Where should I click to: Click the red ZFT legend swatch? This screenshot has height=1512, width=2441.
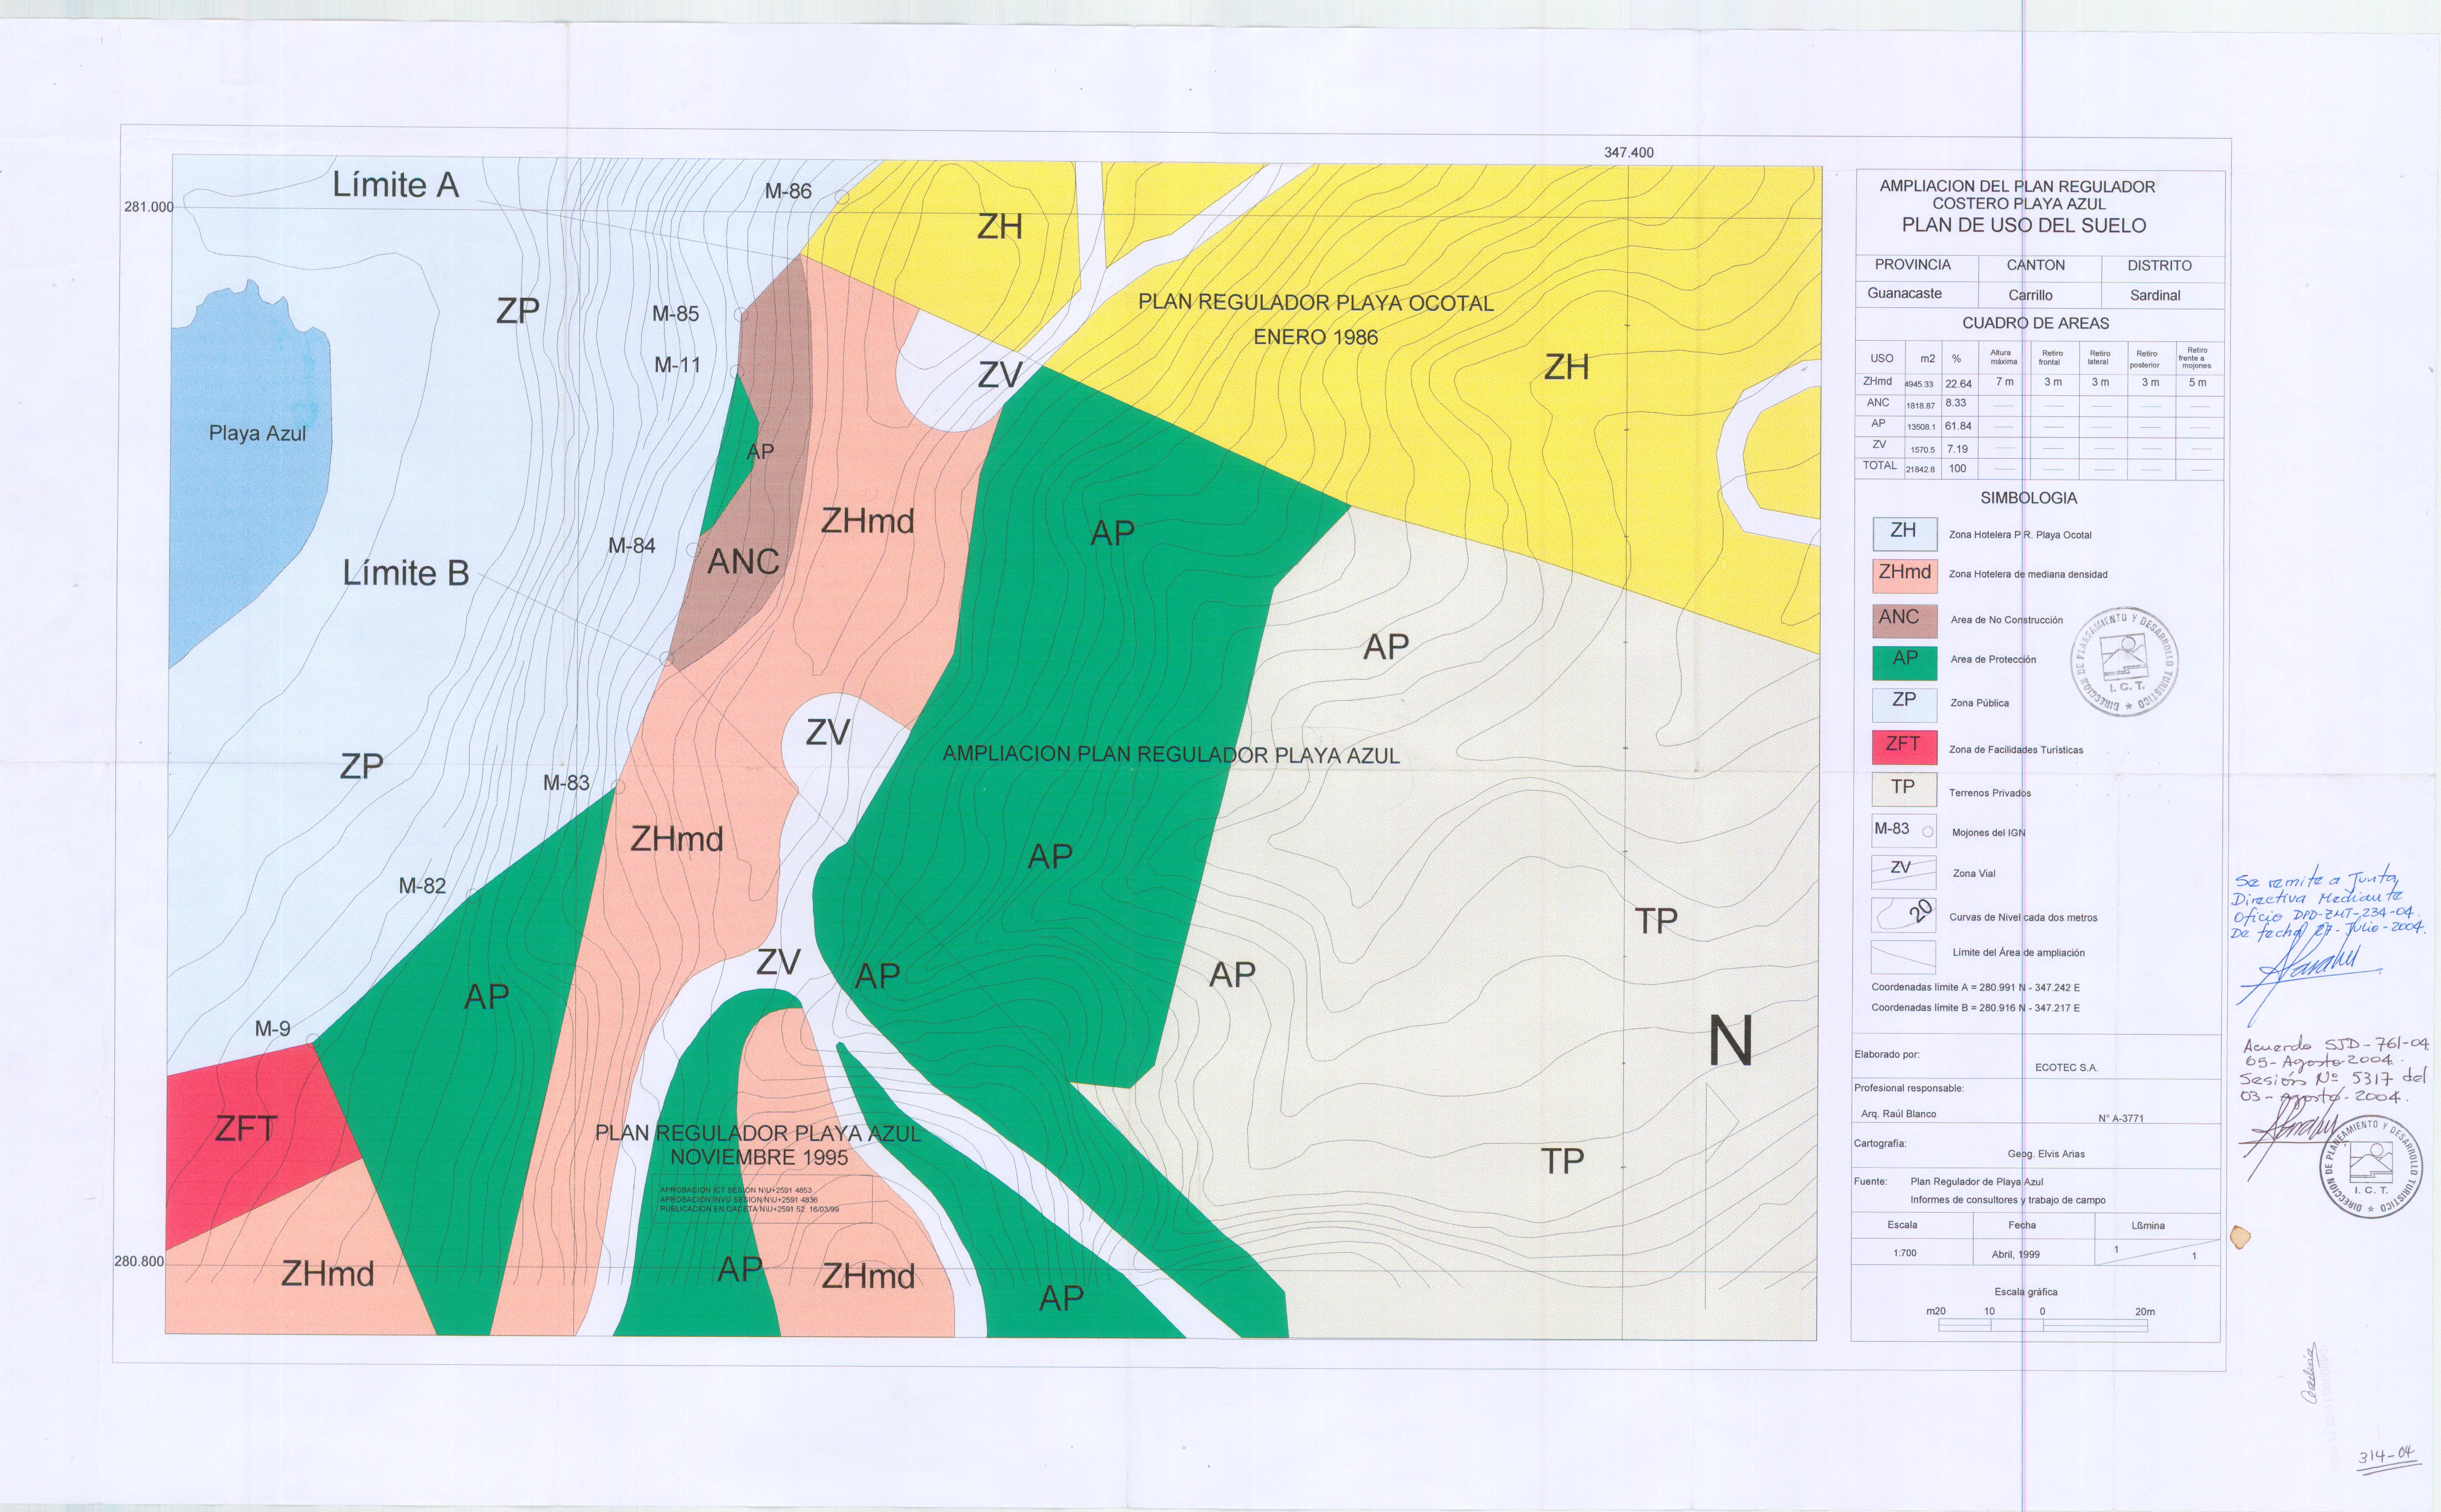click(1904, 747)
